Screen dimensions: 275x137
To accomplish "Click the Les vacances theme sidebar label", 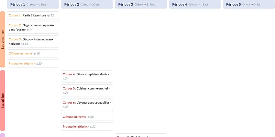I will (3, 39).
